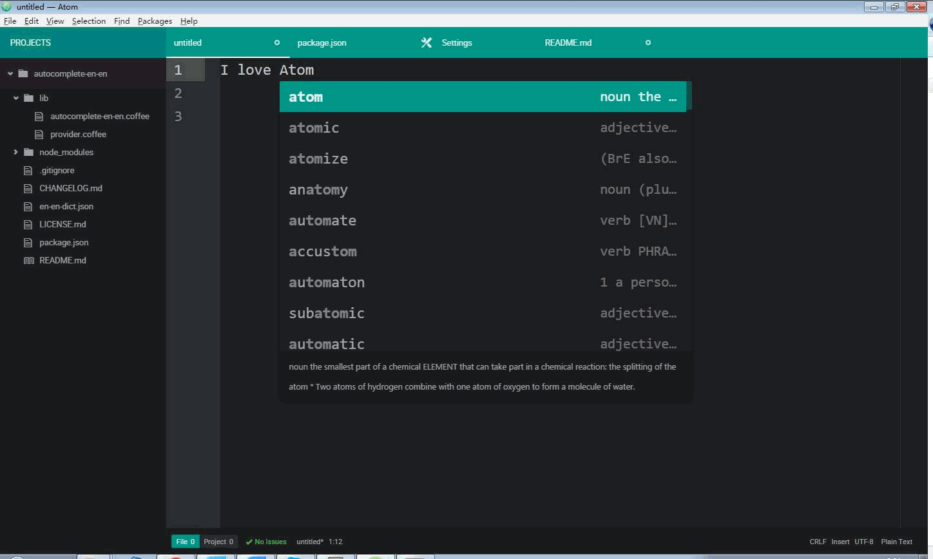933x559 pixels.
Task: Click the package.json file icon in tree
Action: (x=28, y=243)
